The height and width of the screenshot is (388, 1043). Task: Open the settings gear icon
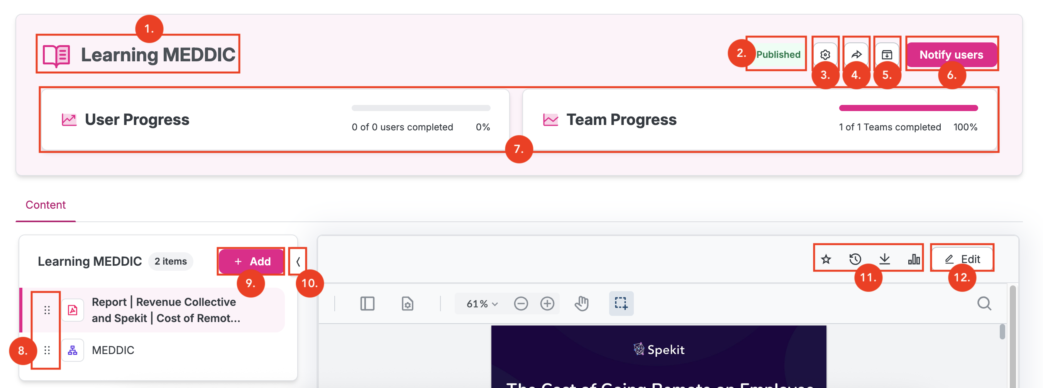pyautogui.click(x=825, y=55)
